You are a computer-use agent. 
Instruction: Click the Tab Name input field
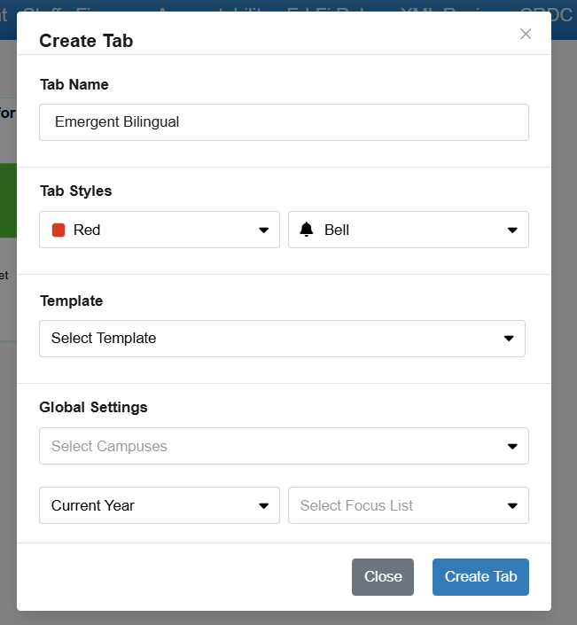pos(284,122)
